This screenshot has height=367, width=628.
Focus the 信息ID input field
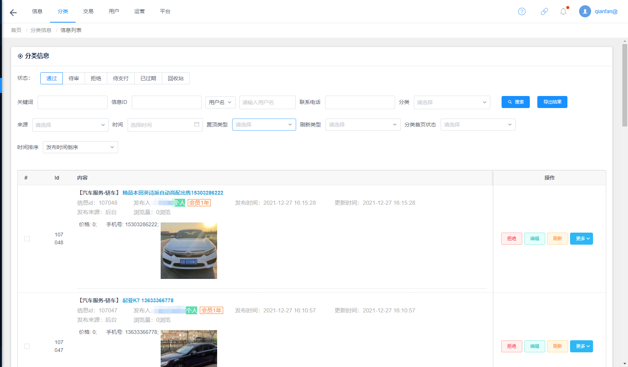click(167, 102)
